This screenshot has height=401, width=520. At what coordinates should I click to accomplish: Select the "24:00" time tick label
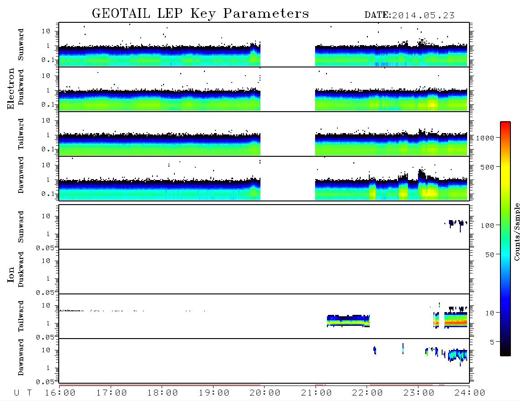point(470,393)
